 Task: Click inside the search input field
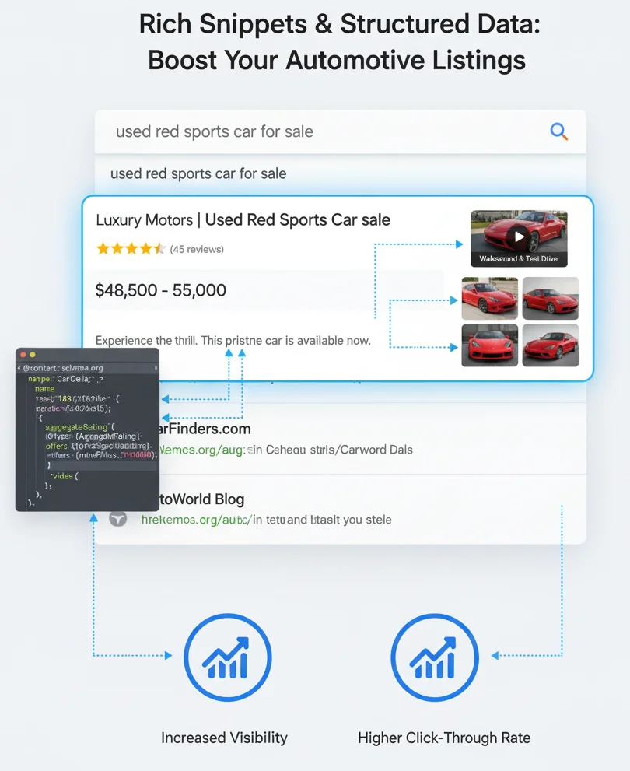point(311,132)
